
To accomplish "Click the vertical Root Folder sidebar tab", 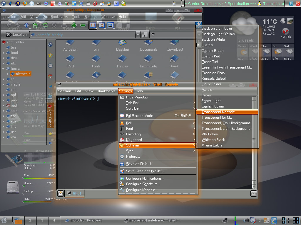I will pyautogui.click(x=50, y=116).
